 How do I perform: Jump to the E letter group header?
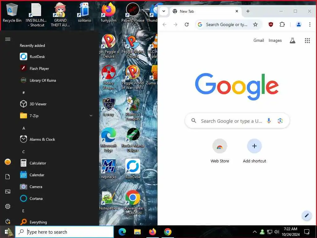coord(23,211)
